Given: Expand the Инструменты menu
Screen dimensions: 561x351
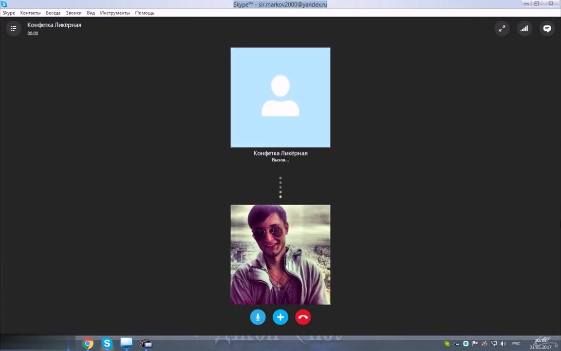Looking at the screenshot, I should (x=115, y=13).
